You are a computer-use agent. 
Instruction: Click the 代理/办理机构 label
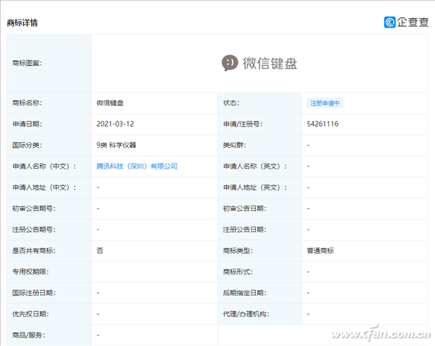[246, 314]
